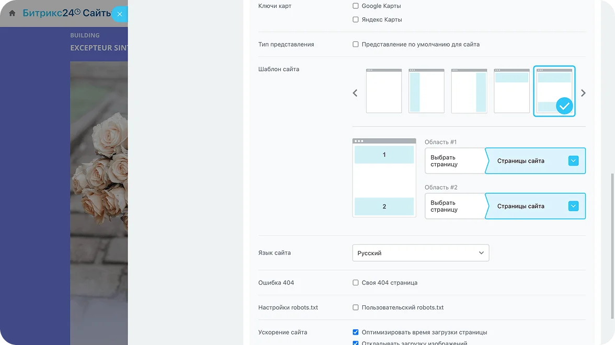Select the blank site template thumbnail
The width and height of the screenshot is (615, 345).
[x=384, y=91]
